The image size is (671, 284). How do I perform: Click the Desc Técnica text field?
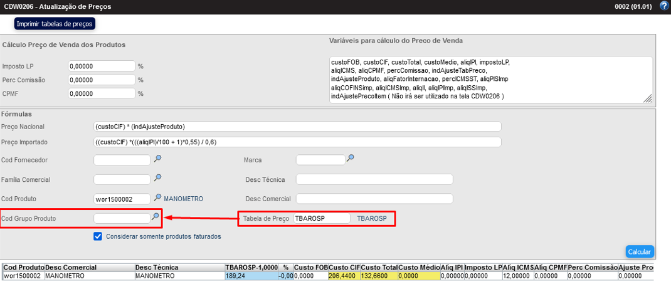click(374, 180)
